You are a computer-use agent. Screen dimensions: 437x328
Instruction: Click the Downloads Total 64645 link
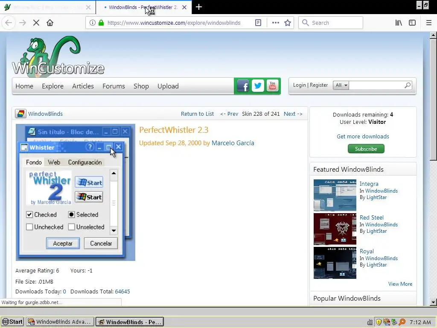click(122, 291)
